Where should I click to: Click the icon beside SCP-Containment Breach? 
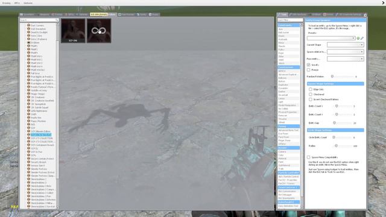28,145
